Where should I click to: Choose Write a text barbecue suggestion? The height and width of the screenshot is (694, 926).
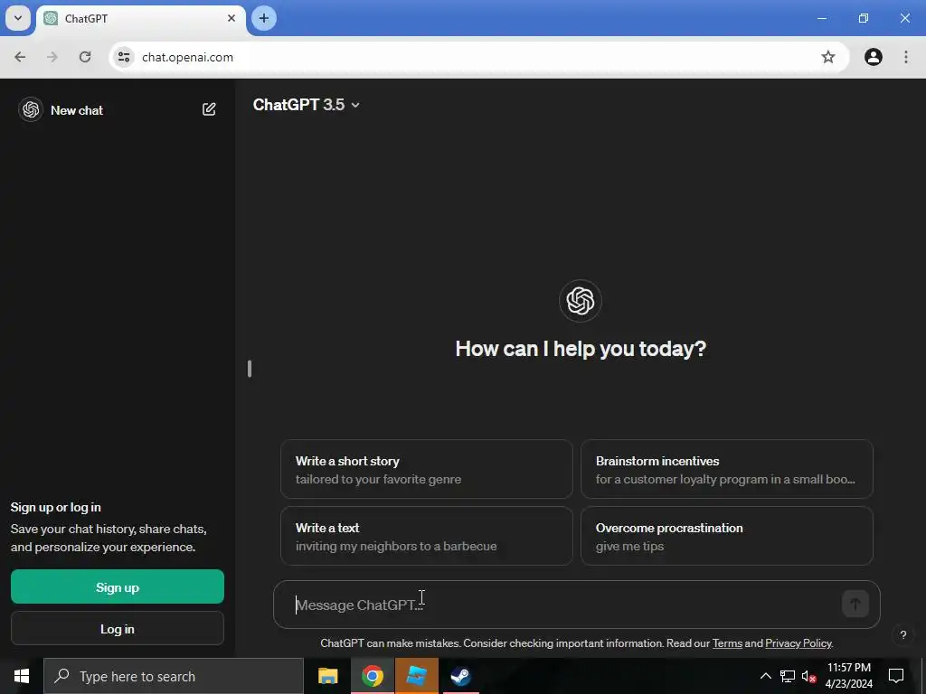pos(427,537)
